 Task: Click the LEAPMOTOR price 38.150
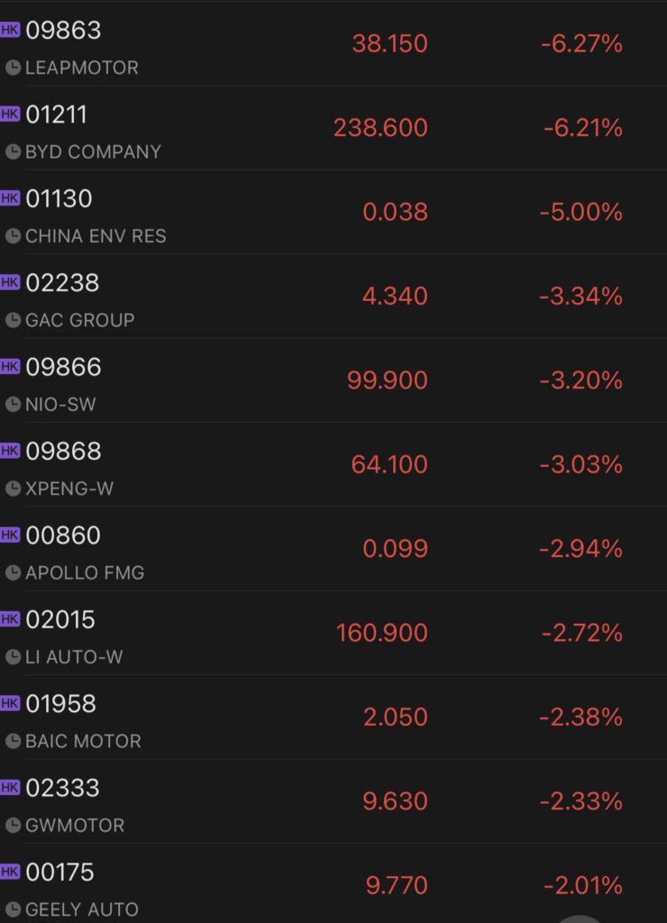tap(389, 43)
